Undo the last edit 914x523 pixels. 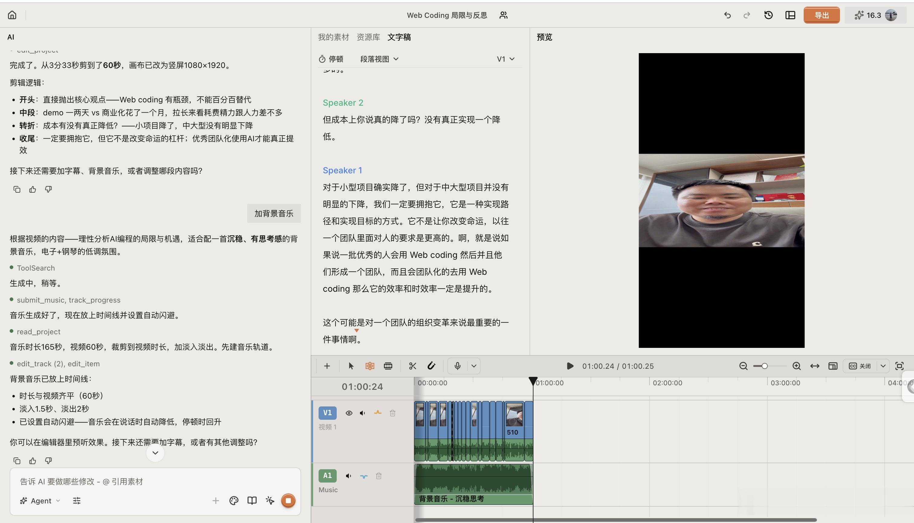[x=727, y=15]
